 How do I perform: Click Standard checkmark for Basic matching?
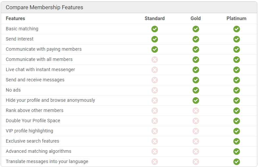pyautogui.click(x=155, y=29)
